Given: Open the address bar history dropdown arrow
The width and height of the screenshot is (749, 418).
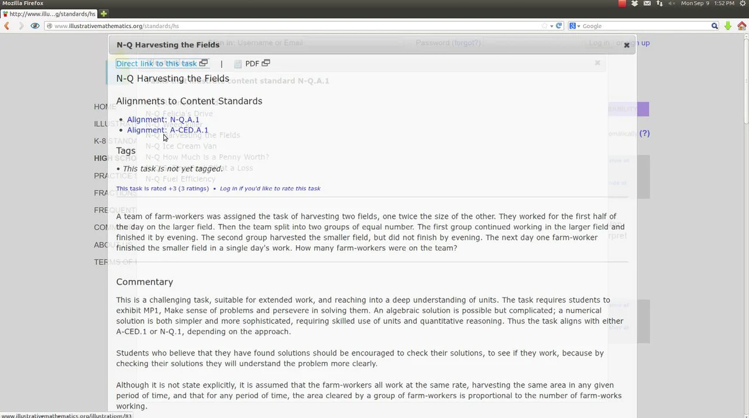Looking at the screenshot, I should [x=551, y=26].
